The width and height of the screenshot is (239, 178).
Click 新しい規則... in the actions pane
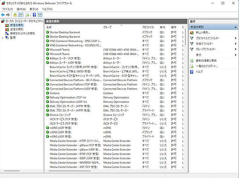[203, 33]
